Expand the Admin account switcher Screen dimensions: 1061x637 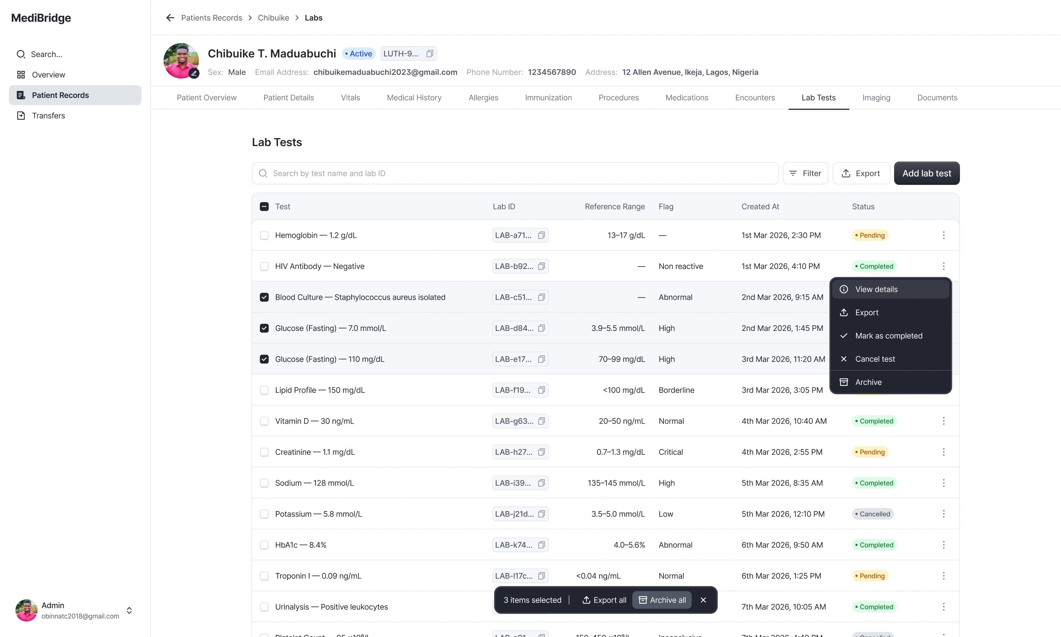[129, 610]
